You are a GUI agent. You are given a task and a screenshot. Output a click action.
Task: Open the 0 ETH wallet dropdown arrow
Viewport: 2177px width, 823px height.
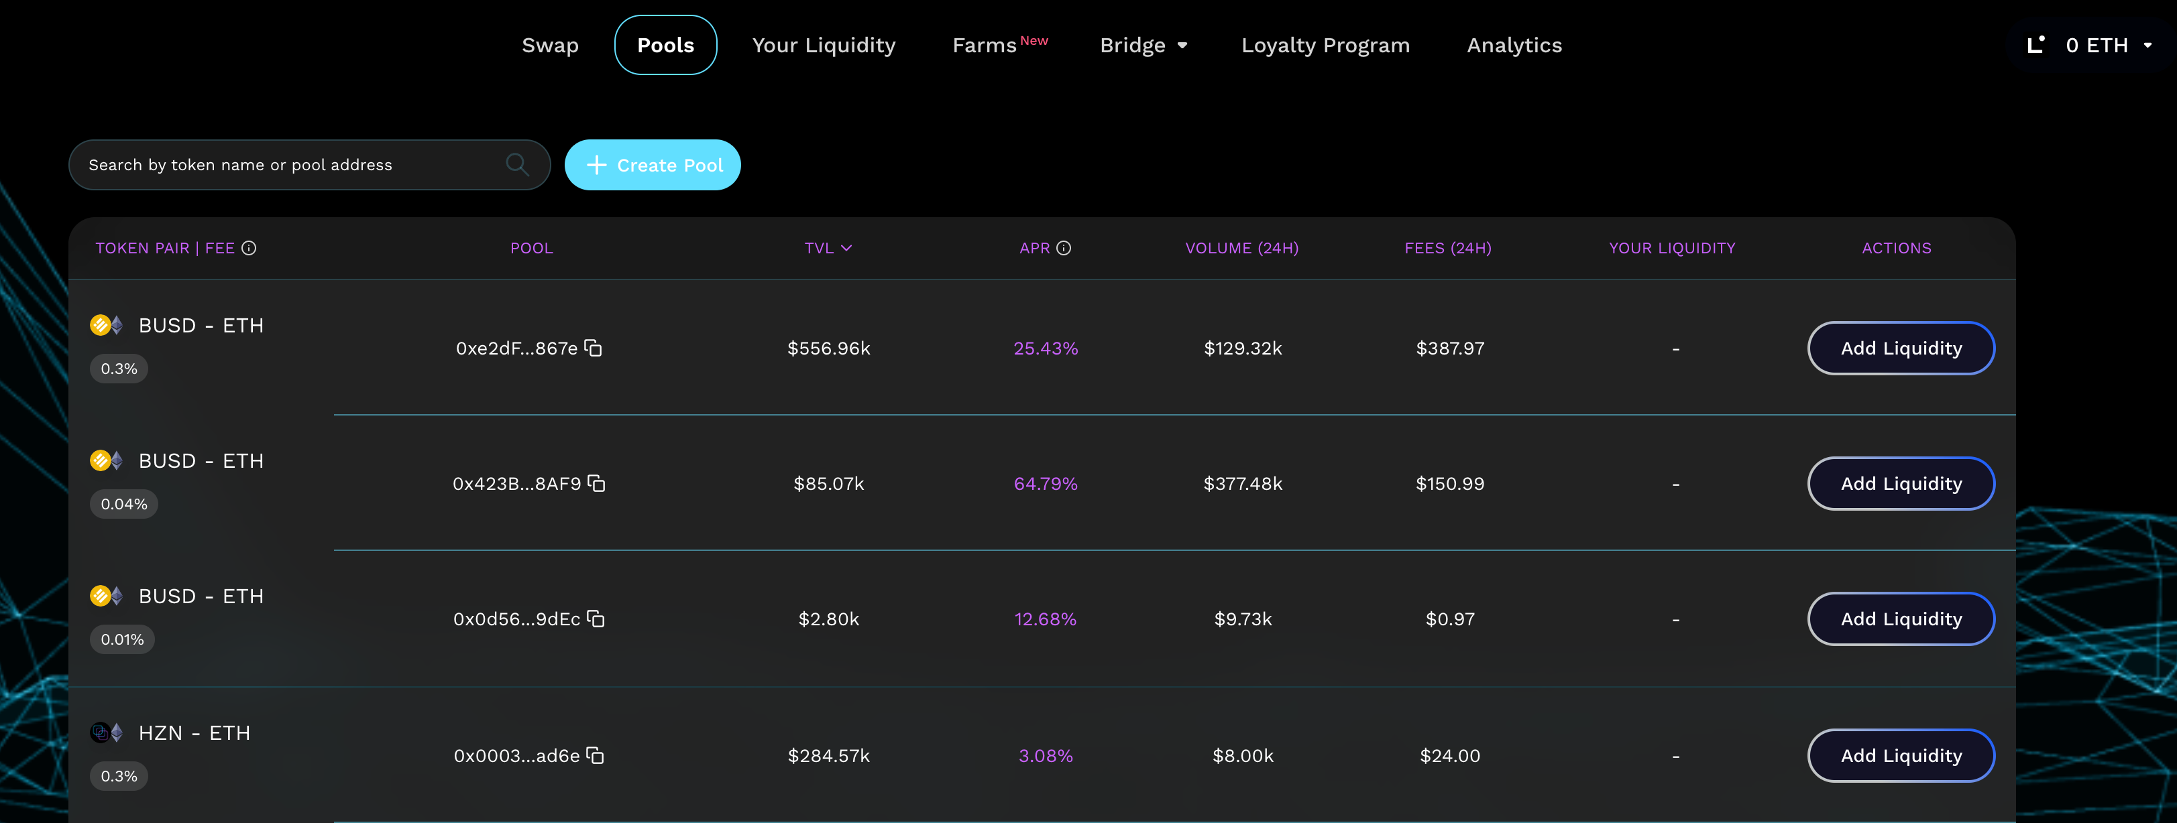point(2147,46)
